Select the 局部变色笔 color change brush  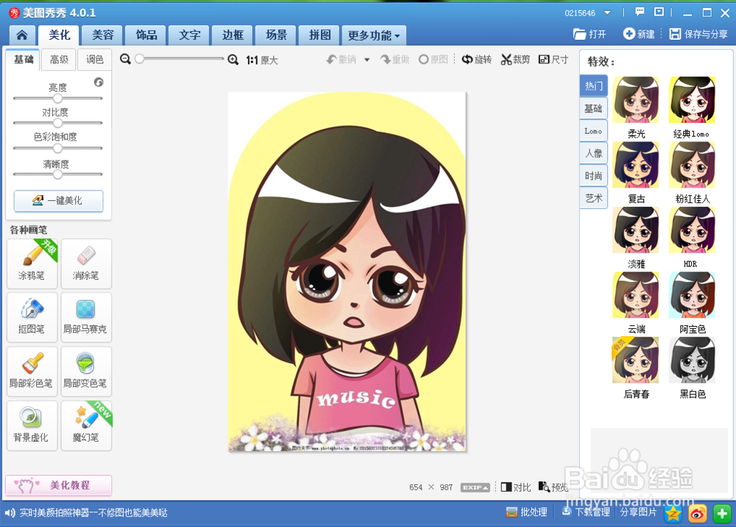point(86,371)
